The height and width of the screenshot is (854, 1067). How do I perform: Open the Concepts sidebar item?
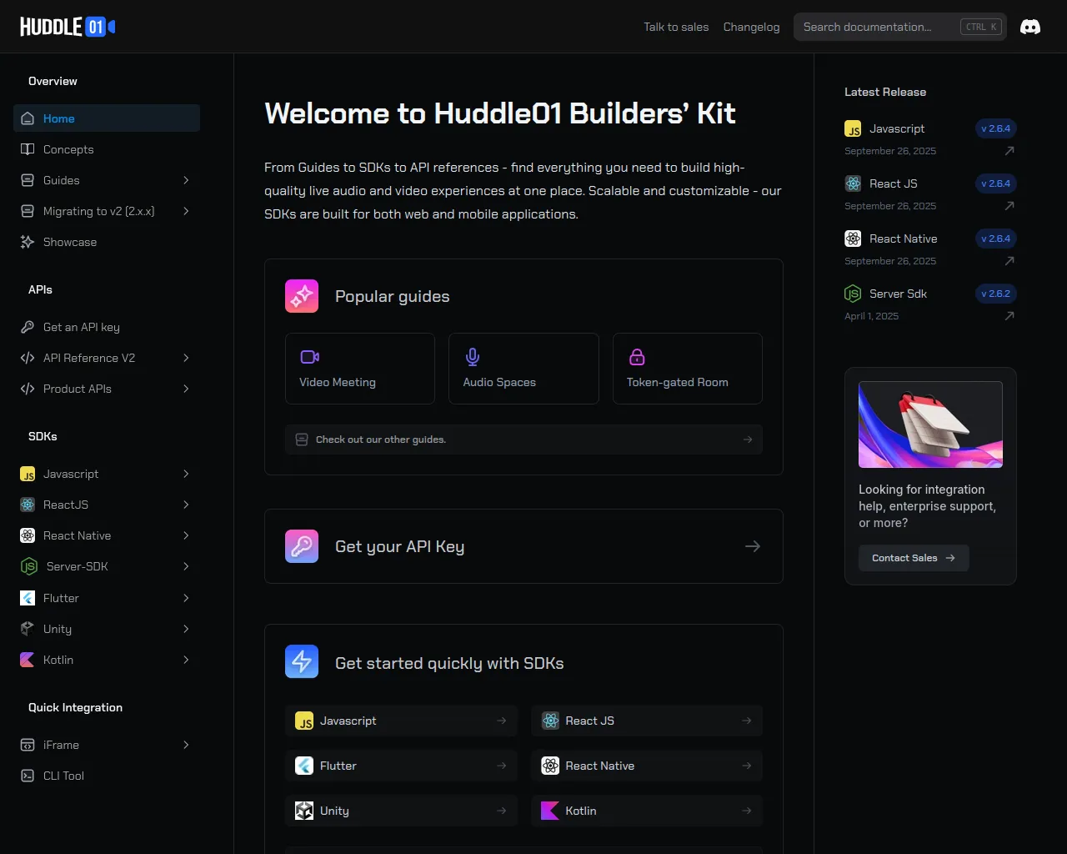[107, 149]
